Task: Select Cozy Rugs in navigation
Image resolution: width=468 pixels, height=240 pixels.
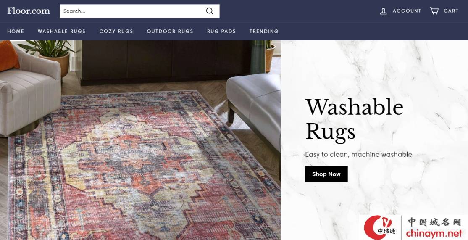Action: coord(116,31)
